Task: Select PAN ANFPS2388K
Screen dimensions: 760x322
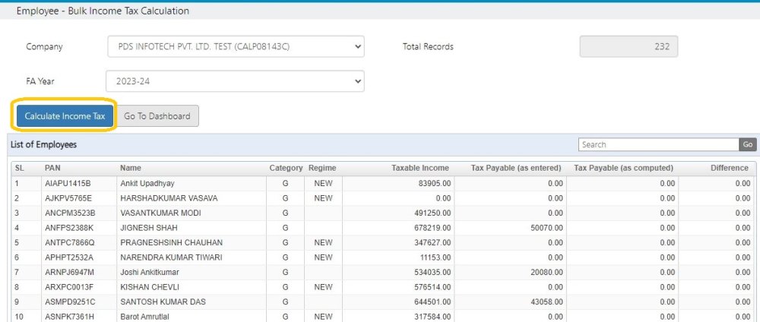Action: pos(69,228)
